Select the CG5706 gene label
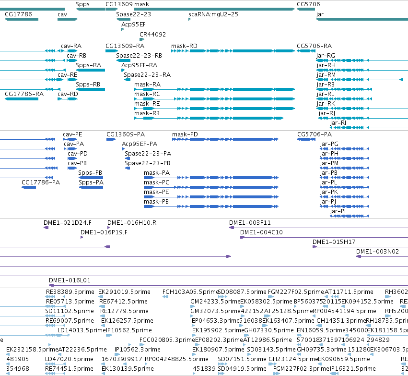408x376 pixels. click(308, 4)
